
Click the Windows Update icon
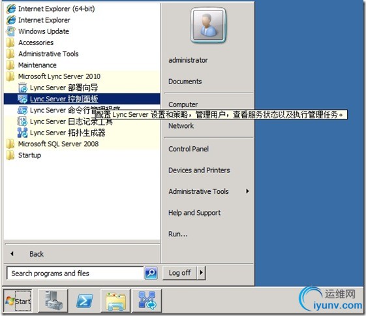[11, 31]
